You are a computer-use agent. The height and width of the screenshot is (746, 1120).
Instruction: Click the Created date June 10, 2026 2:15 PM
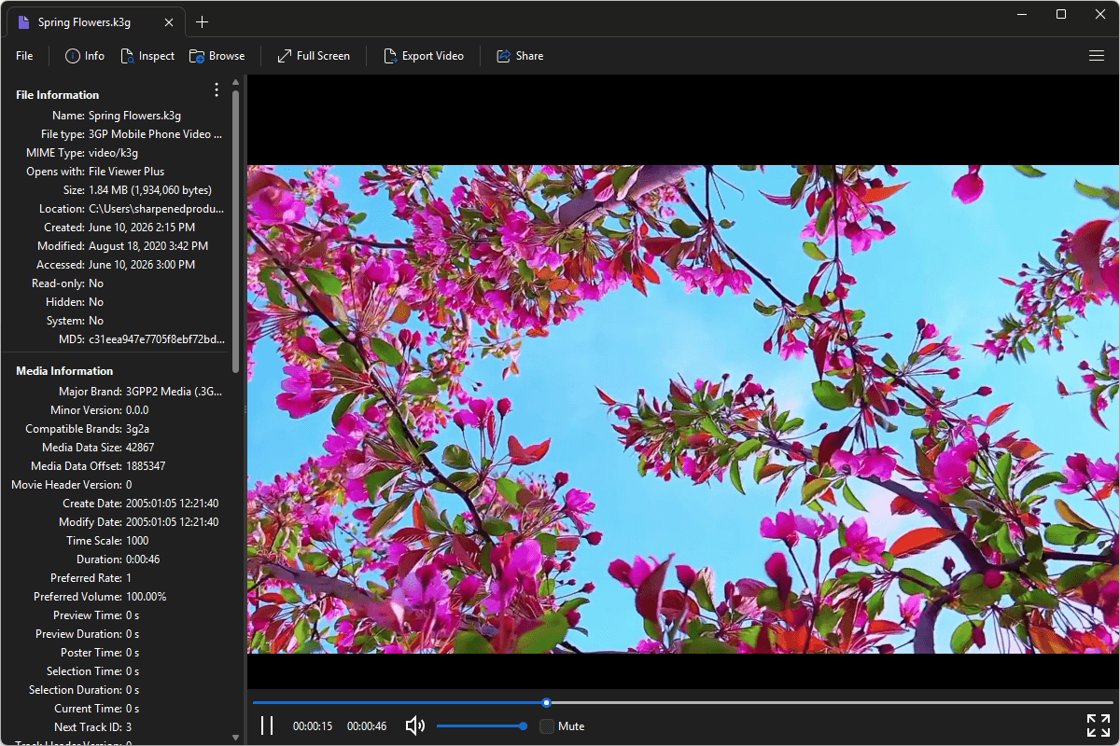(x=142, y=228)
